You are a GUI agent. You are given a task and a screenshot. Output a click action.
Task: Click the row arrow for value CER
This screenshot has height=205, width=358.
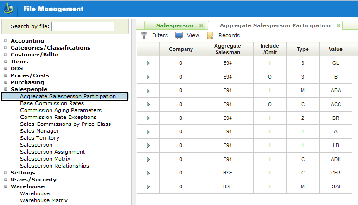click(148, 173)
